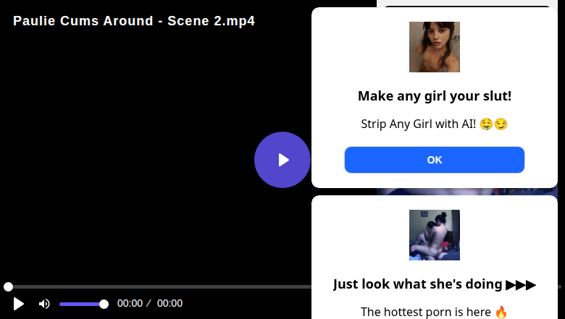Click the top popup's thumbnail image
The width and height of the screenshot is (565, 319).
434,47
